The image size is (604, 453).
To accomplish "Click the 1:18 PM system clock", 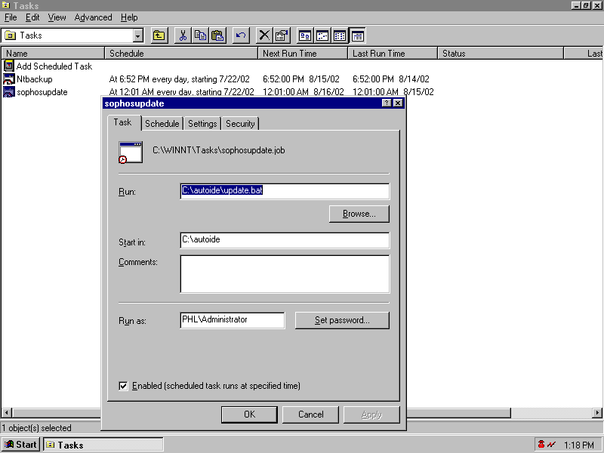I will point(578,445).
